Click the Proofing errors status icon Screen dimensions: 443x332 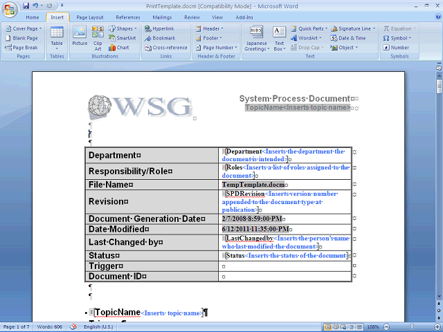(x=73, y=327)
